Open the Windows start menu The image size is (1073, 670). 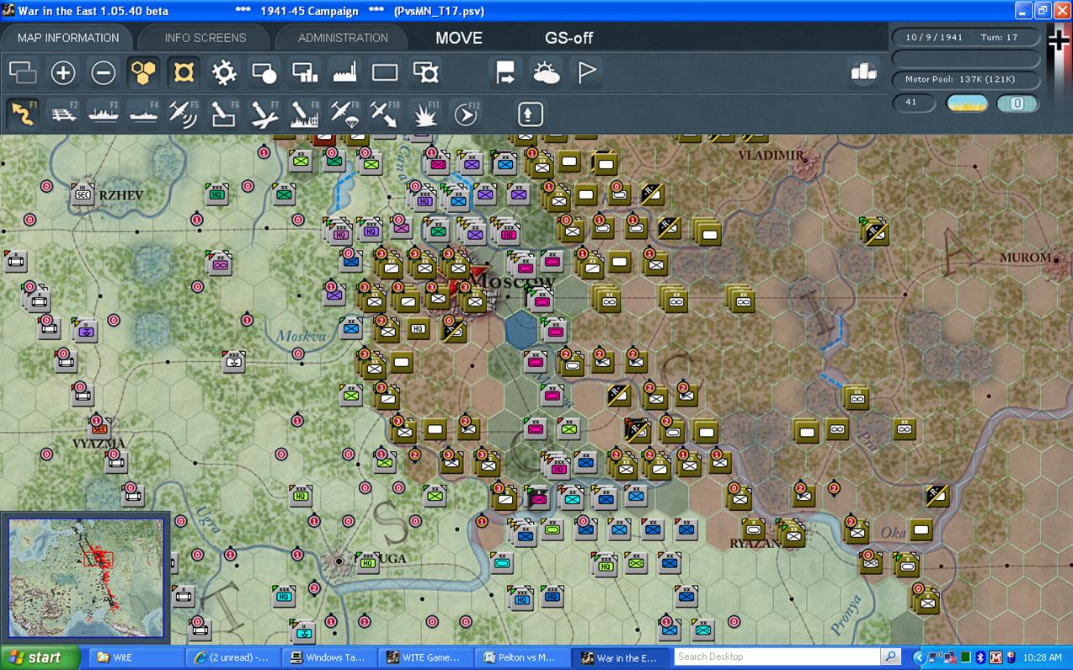point(40,657)
